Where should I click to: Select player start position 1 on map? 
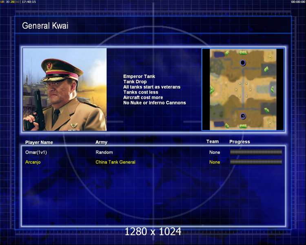243,63
